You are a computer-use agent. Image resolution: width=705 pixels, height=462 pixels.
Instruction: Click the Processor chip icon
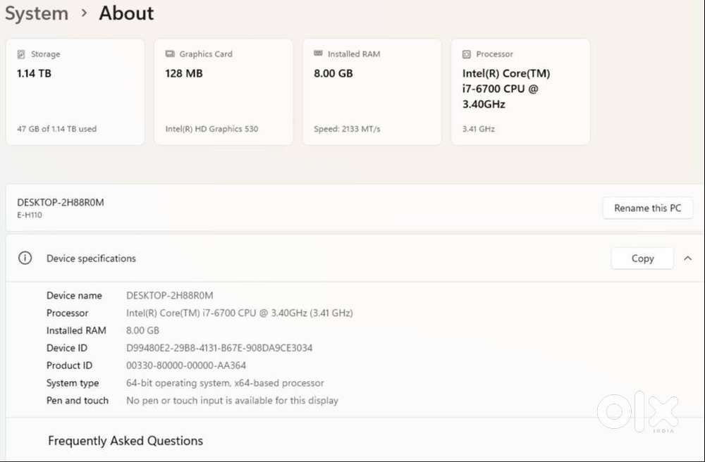467,54
